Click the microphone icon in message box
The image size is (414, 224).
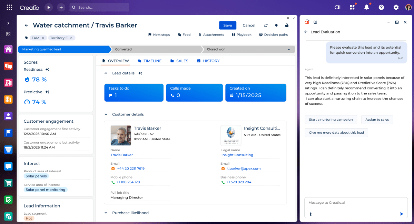[310, 214]
